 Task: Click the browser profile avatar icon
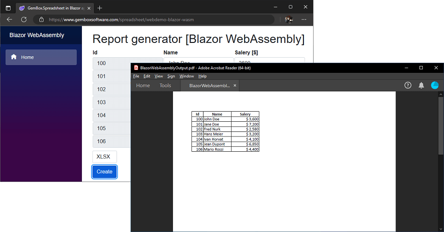point(289,19)
